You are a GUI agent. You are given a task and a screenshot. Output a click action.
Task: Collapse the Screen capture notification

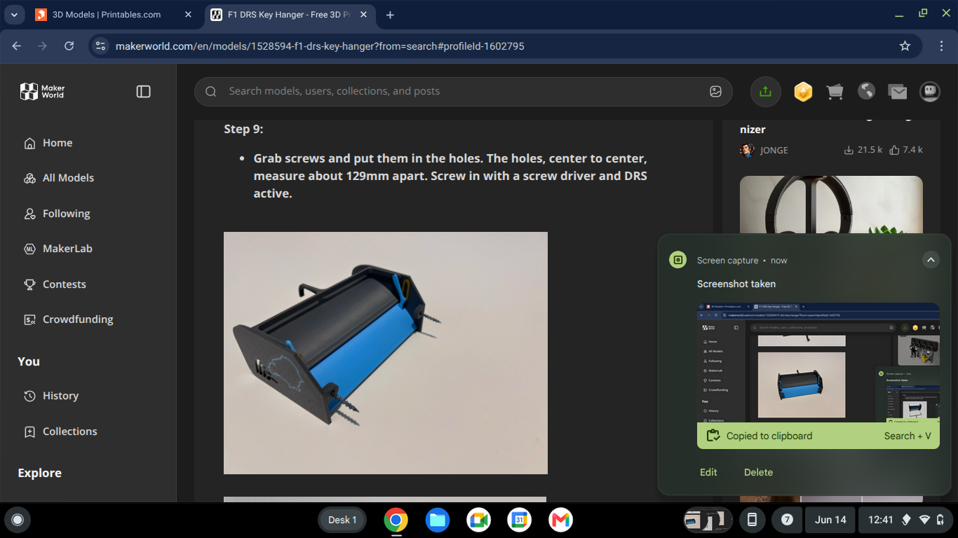coord(930,260)
